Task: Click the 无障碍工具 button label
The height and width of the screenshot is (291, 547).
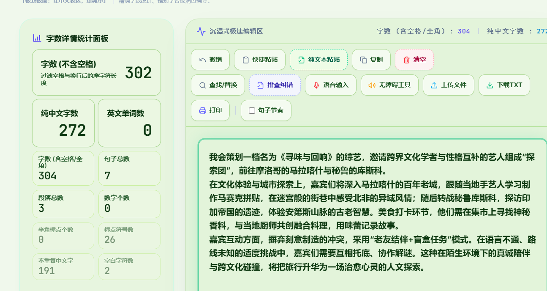Action: [395, 85]
